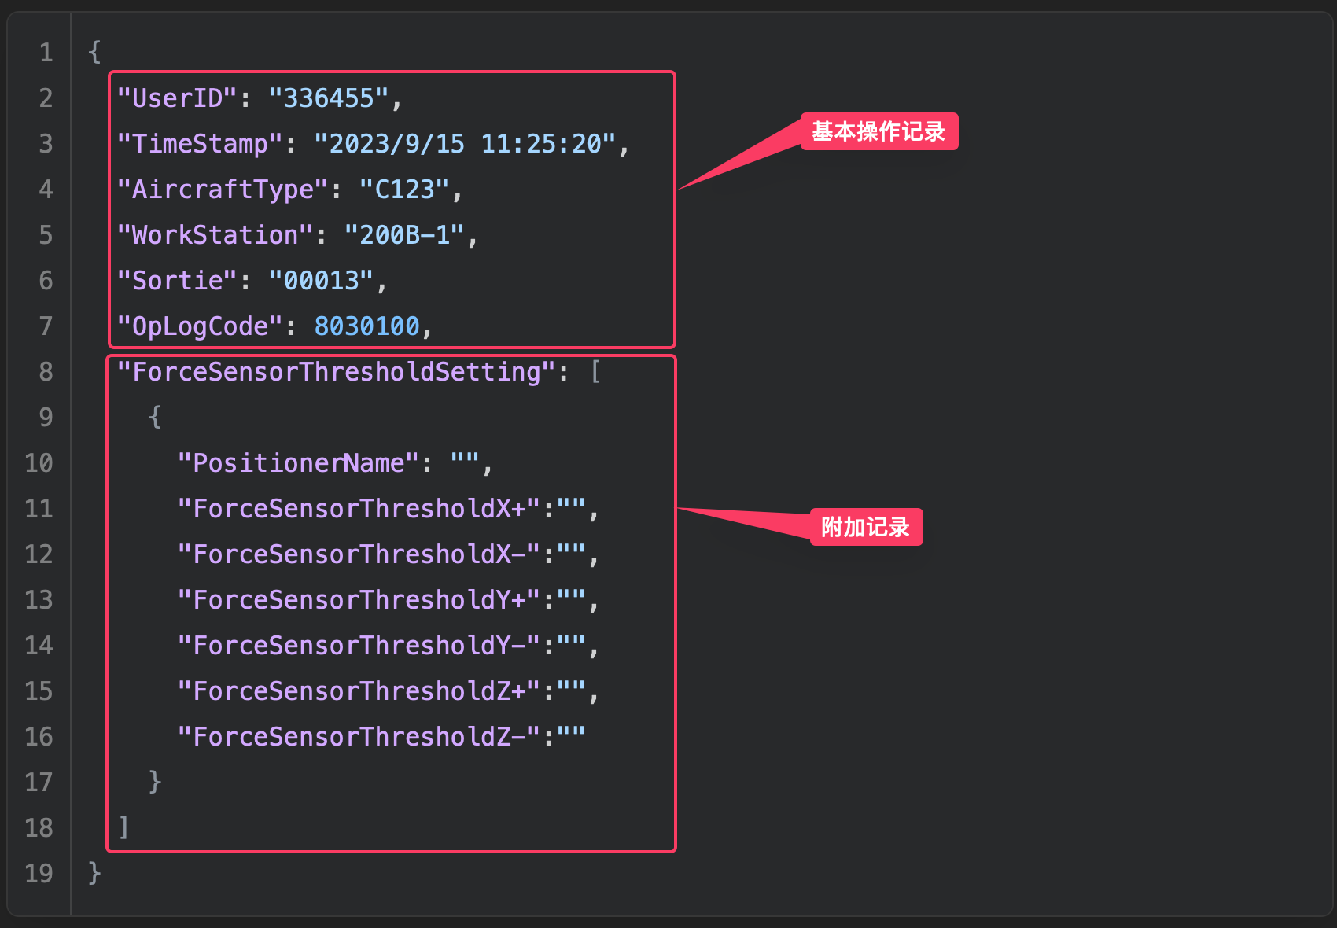Screen dimensions: 1337x928
Task: Click the OpLogCode number 8030100
Action: click(366, 326)
